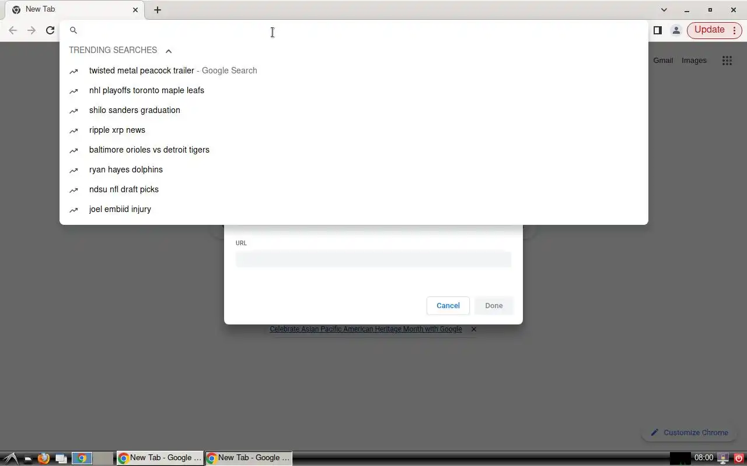Cancel the shortcut dialog
Viewport: 747px width, 466px height.
click(448, 306)
